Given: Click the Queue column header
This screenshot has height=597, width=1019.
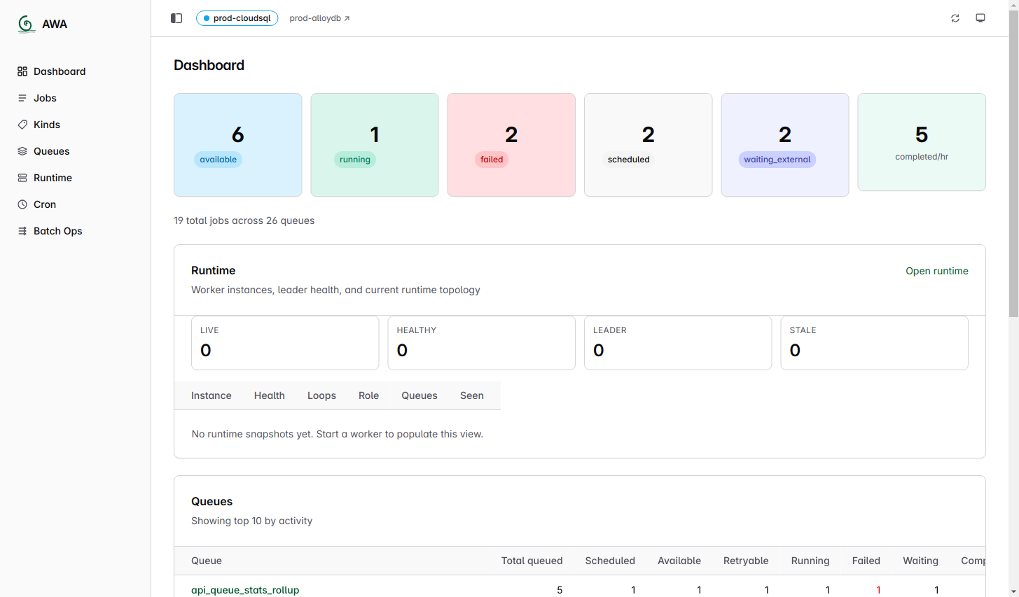Looking at the screenshot, I should pyautogui.click(x=207, y=561).
